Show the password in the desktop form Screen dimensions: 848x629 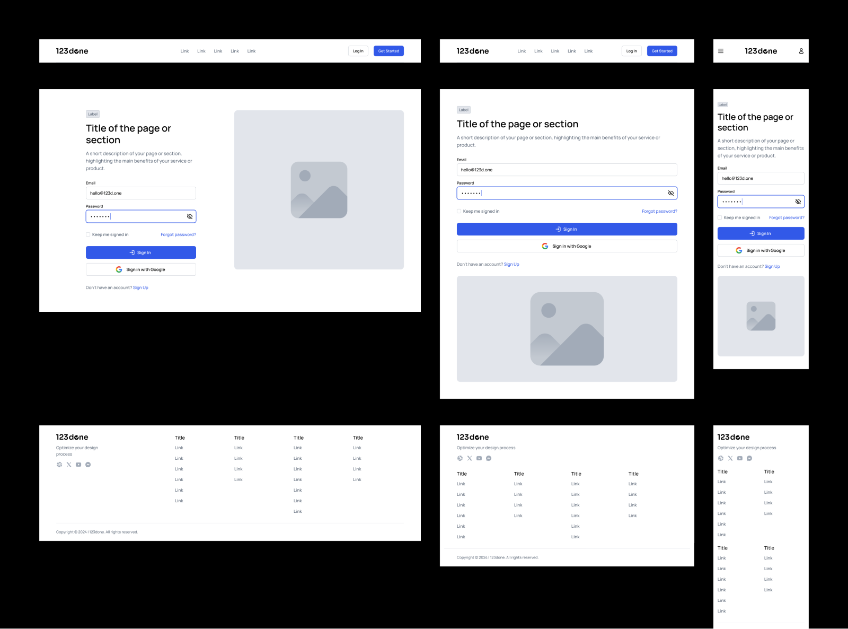[x=190, y=216]
